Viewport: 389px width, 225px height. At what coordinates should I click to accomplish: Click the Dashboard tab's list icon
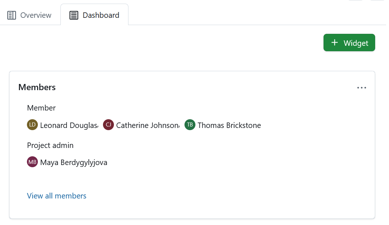click(x=74, y=15)
